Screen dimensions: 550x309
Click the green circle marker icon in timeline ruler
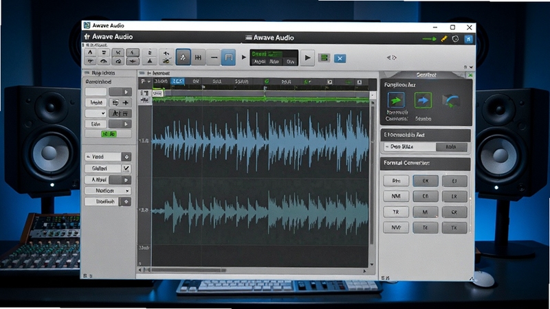267,82
